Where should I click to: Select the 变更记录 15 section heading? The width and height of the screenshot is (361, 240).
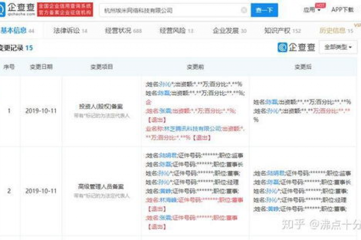(x=16, y=48)
